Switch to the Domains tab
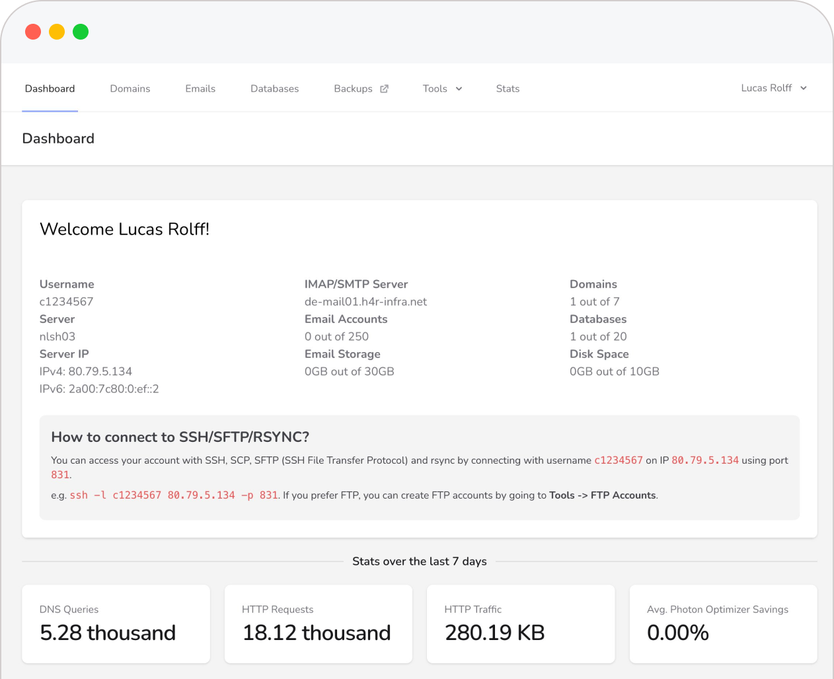834x679 pixels. coord(130,89)
